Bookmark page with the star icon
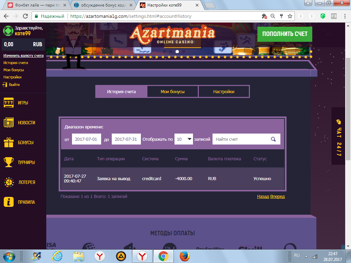This screenshot has width=351, height=263. click(290, 16)
